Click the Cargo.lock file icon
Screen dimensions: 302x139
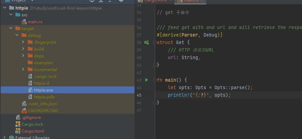[18, 124]
